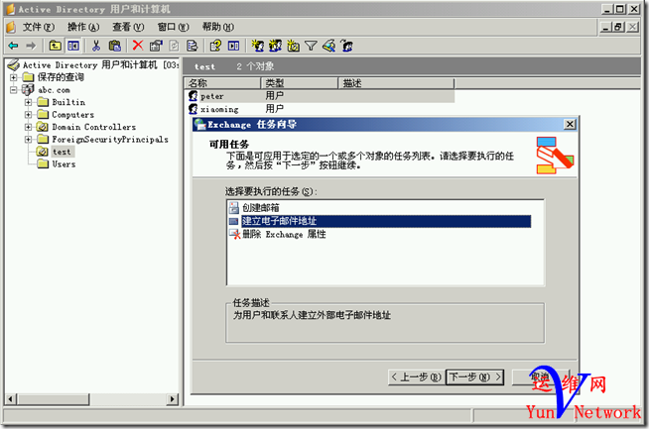Expand the 保存的查询 tree node
The height and width of the screenshot is (429, 649).
(14, 77)
